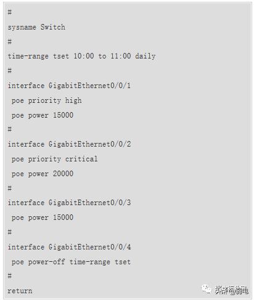This screenshot has width=254, height=300.
Task: Click the 'poe priority high' line
Action: pyautogui.click(x=47, y=100)
